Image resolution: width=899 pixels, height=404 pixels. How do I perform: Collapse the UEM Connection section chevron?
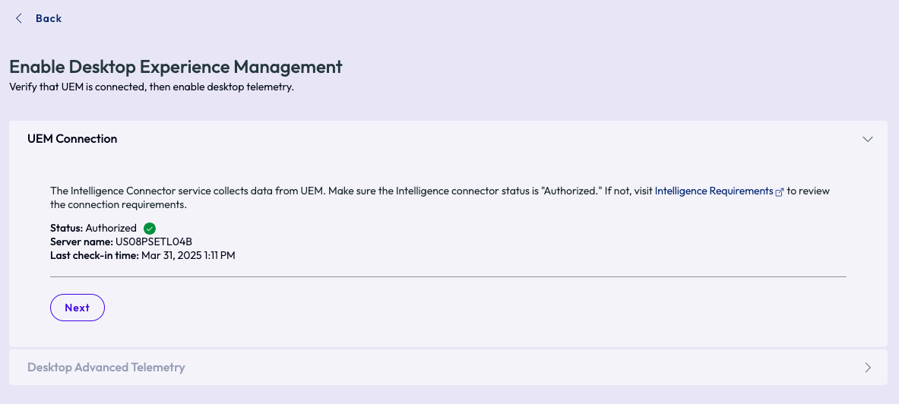click(868, 139)
